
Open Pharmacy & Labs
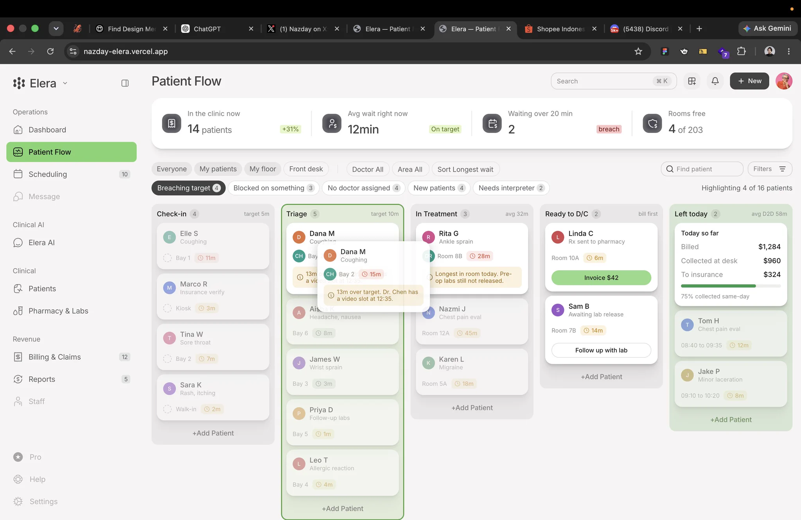[x=71, y=311]
